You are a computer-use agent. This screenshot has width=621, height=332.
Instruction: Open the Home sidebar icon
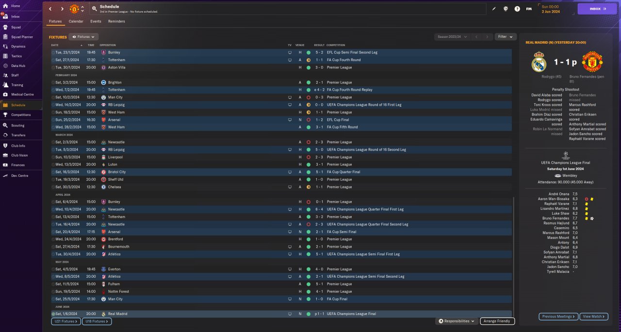[5, 6]
